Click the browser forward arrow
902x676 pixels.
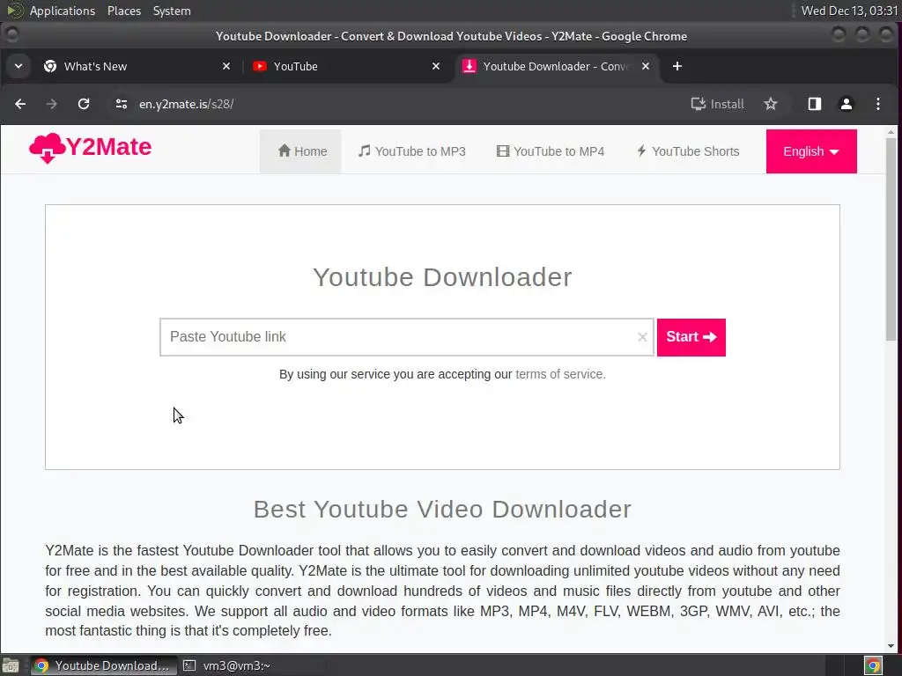tap(52, 104)
